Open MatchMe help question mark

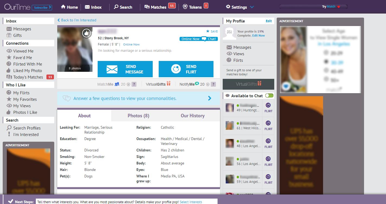click(134, 84)
